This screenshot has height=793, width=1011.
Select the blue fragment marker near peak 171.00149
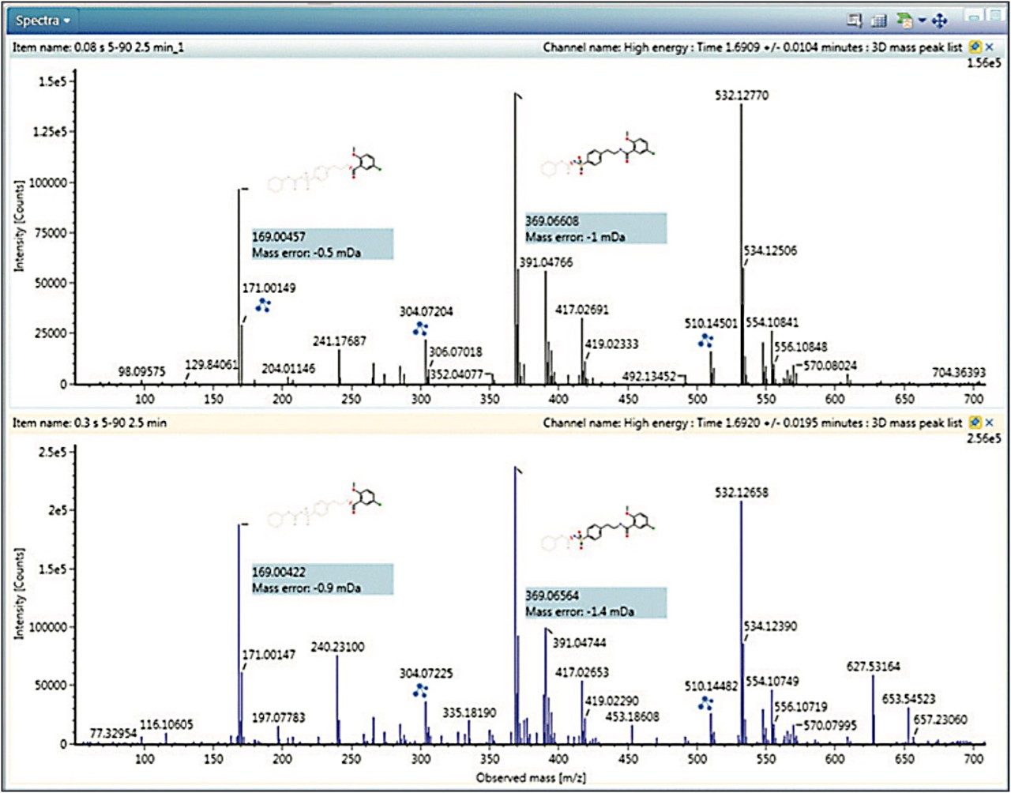(264, 305)
